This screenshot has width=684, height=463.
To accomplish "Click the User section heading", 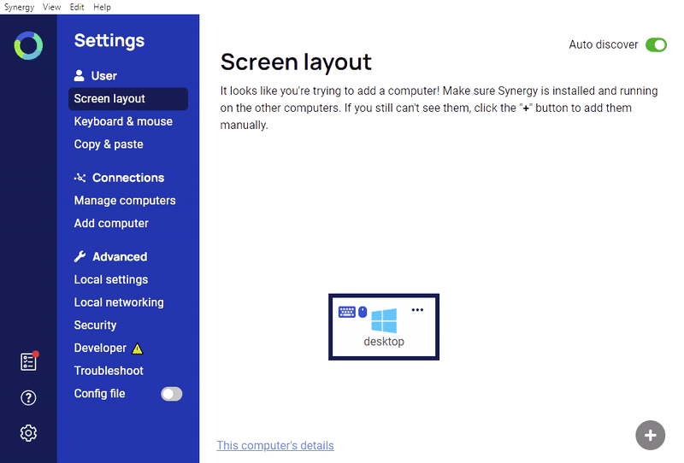I will [103, 76].
